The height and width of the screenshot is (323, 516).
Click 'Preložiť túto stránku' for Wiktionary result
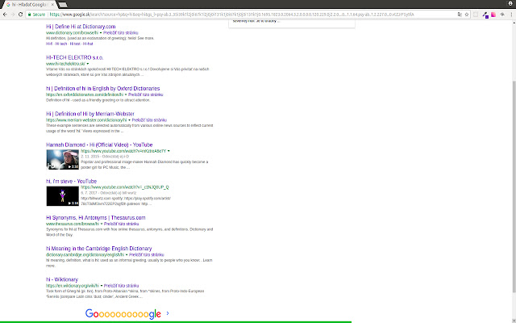point(122,286)
